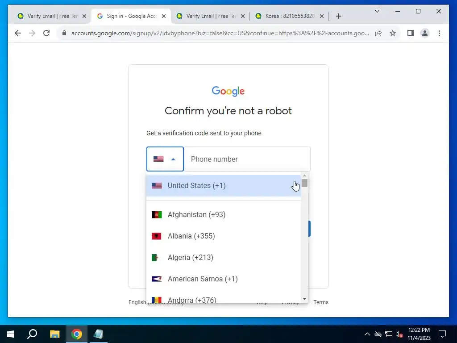Choose Albania (+355)
Viewport: 457px width, 343px height.
[224, 236]
